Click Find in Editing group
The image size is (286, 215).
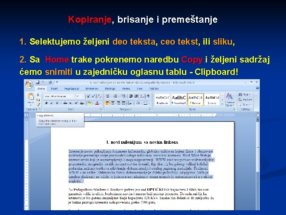pos(244,94)
